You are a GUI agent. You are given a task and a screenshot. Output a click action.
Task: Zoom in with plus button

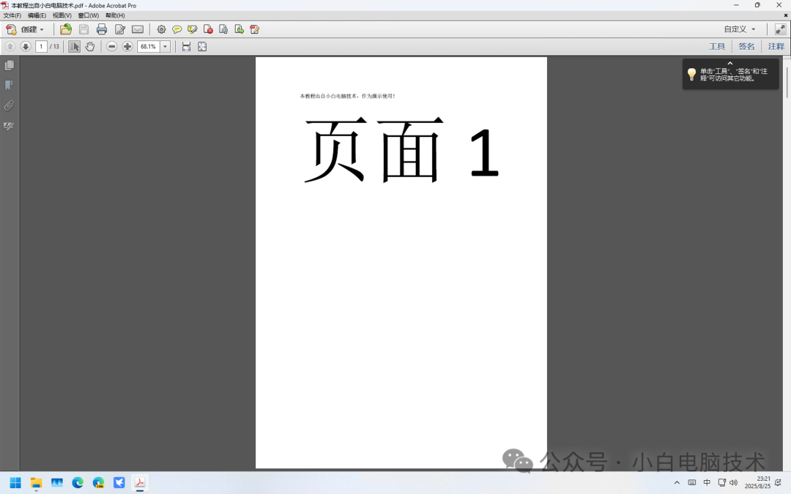click(x=127, y=46)
